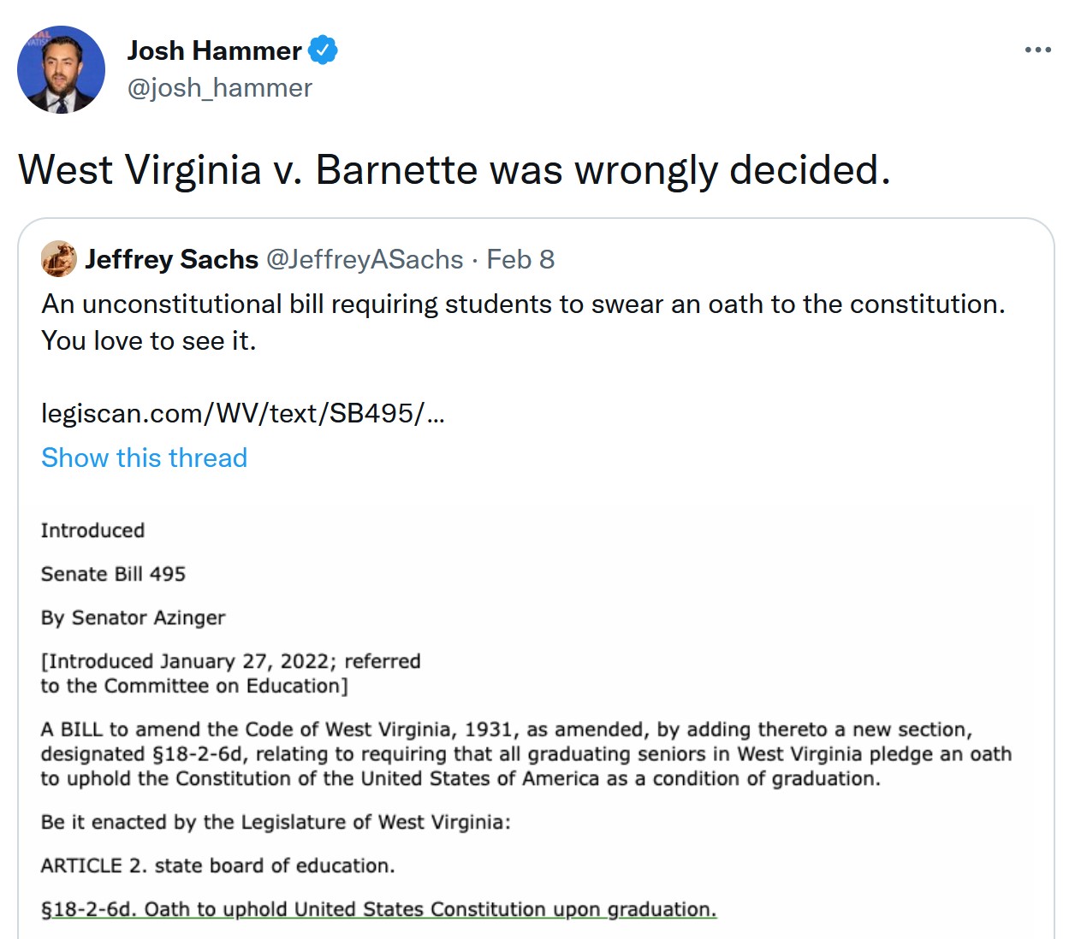Open the Feb 8 timestamp
This screenshot has width=1075, height=939.
[520, 259]
